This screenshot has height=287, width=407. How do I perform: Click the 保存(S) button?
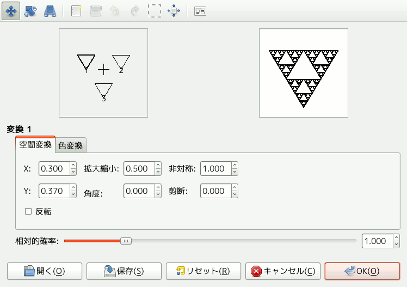click(124, 271)
